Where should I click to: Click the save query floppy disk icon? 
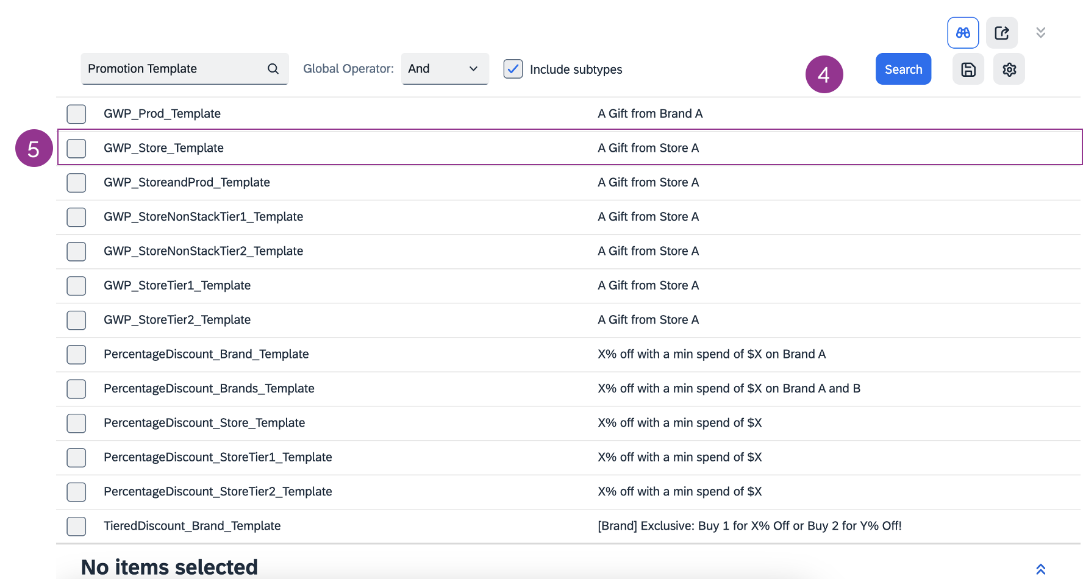click(x=968, y=69)
